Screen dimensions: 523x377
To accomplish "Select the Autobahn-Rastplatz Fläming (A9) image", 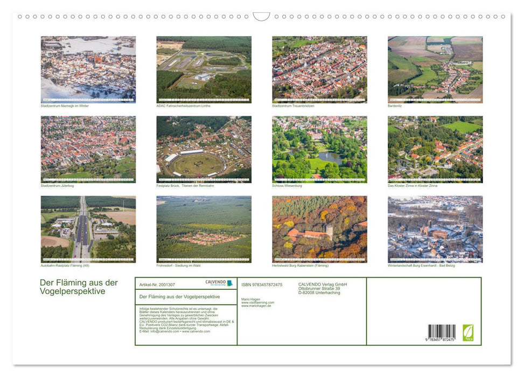I will (88, 229).
